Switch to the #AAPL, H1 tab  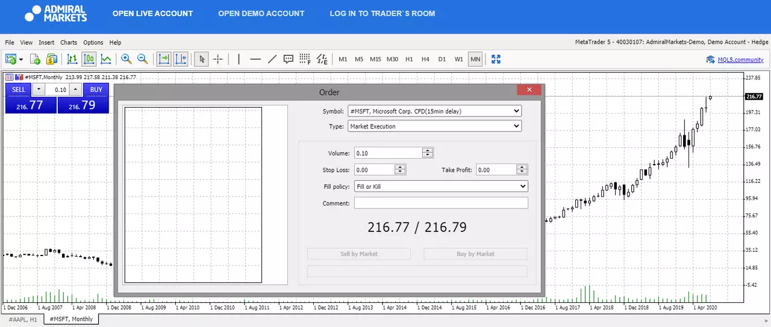coord(23,319)
